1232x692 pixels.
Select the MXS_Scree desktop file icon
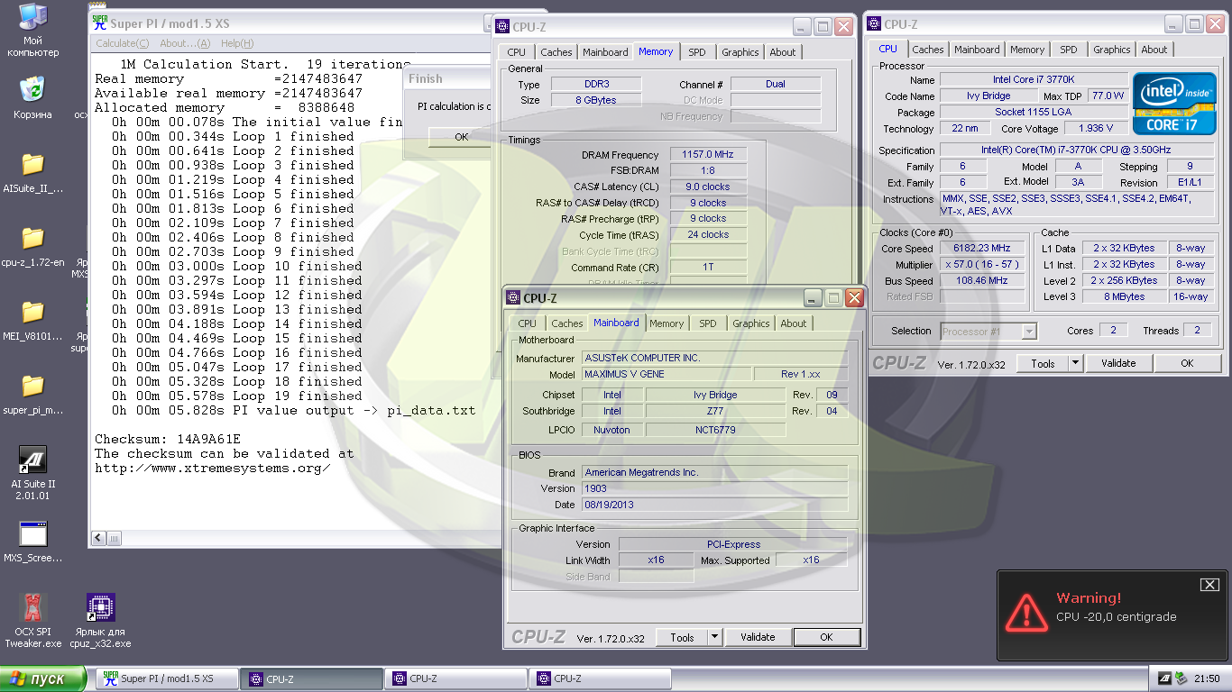coord(32,542)
